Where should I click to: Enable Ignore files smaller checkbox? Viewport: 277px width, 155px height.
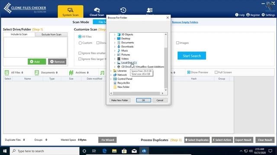coord(80,53)
